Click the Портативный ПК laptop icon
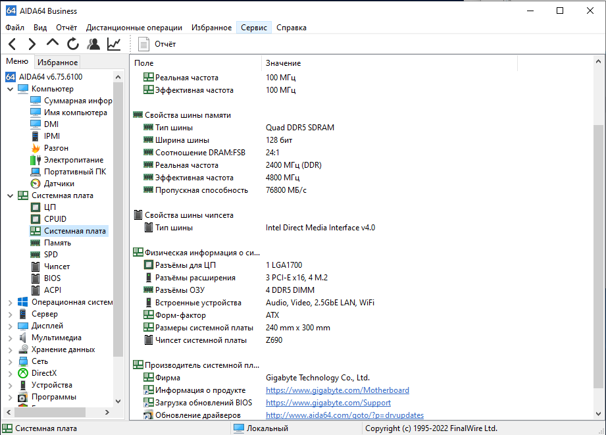The width and height of the screenshot is (606, 435). 35,172
